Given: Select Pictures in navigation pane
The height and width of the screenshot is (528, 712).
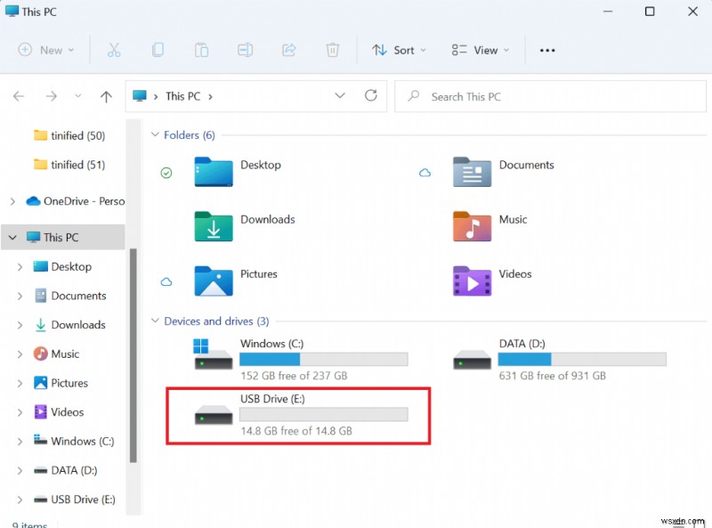Looking at the screenshot, I should click(61, 383).
